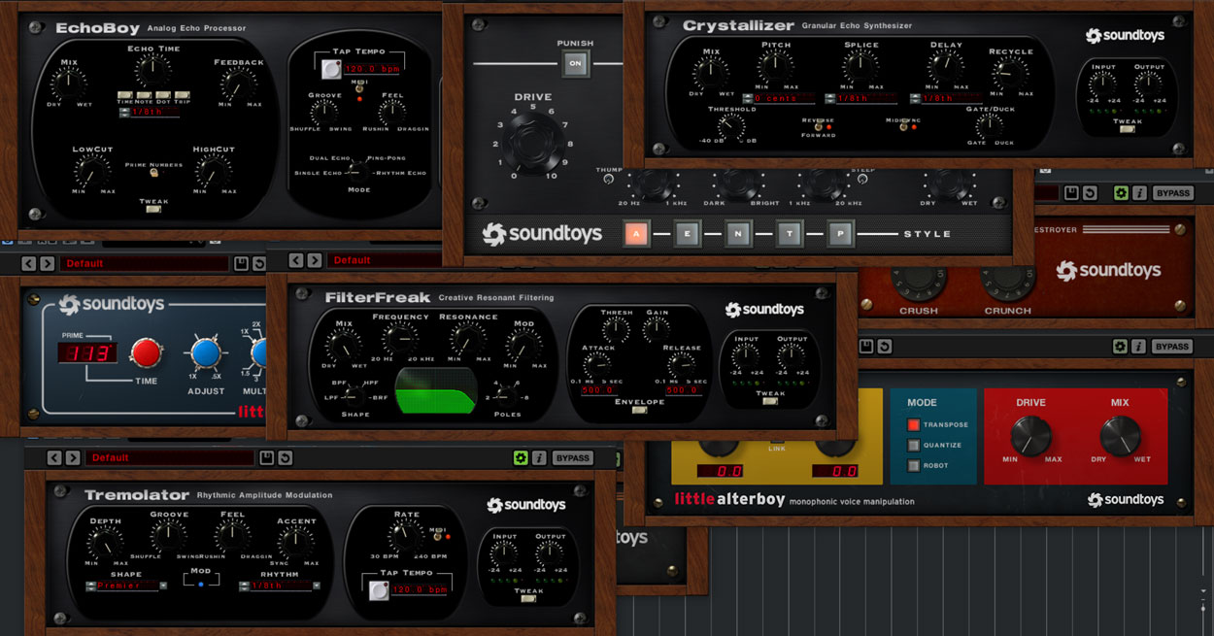Image resolution: width=1214 pixels, height=636 pixels.
Task: Click the Tremolator undo/revert preset icon
Action: pos(285,457)
